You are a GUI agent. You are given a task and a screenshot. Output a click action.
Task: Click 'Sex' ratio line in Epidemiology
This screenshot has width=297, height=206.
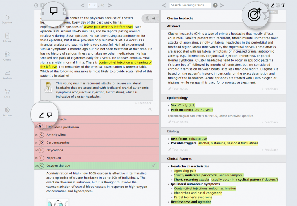183,105
